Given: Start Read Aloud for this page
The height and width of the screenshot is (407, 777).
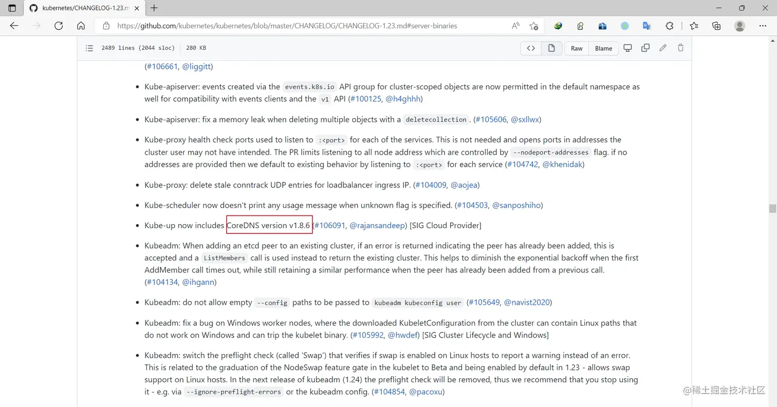Looking at the screenshot, I should click(515, 26).
